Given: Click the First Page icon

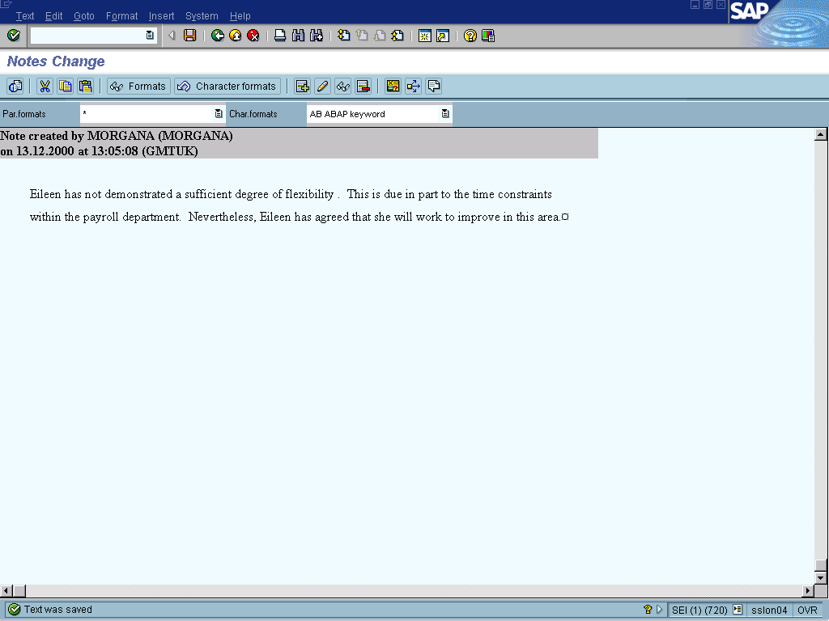Looking at the screenshot, I should point(343,36).
